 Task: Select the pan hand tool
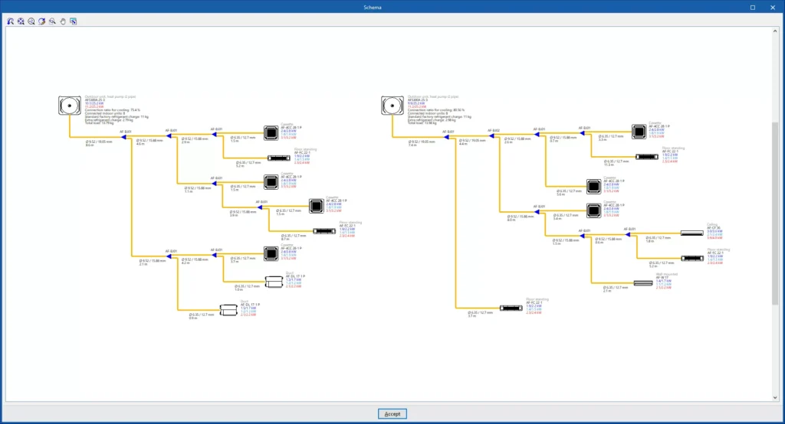[x=62, y=21]
